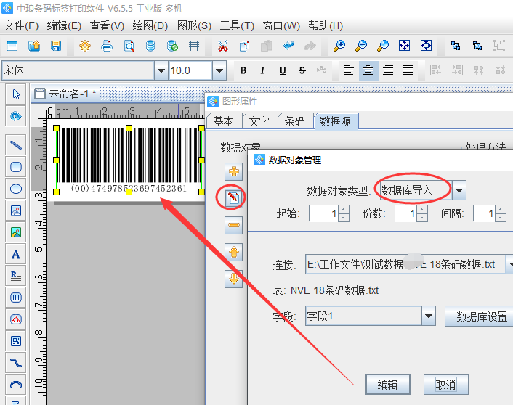Click the Print preview icon
Screen dimensions: 513x405
129,46
